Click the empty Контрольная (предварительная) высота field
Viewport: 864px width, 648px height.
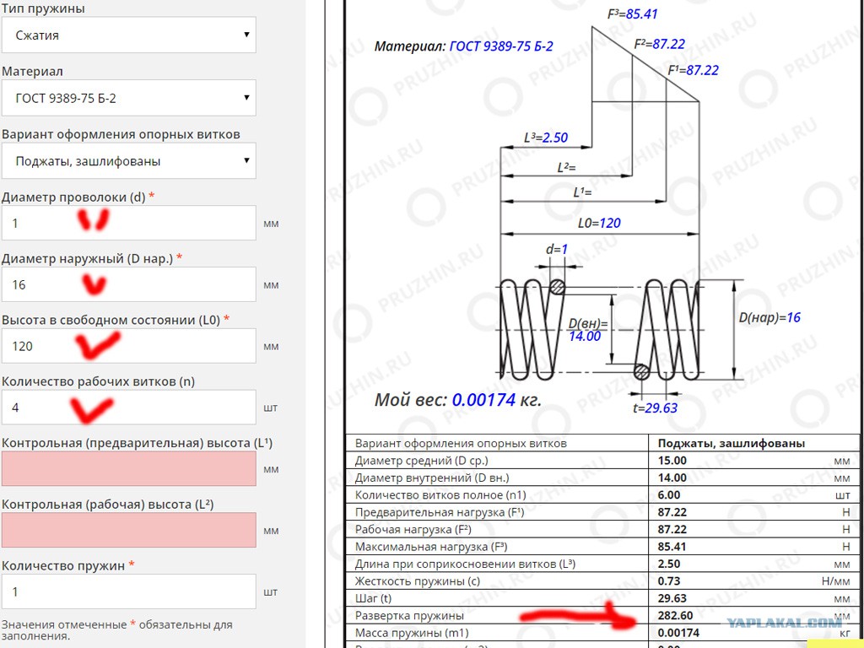pos(128,468)
